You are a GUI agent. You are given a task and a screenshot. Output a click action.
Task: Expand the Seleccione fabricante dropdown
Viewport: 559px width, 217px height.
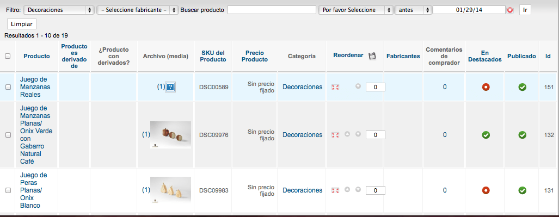point(138,10)
